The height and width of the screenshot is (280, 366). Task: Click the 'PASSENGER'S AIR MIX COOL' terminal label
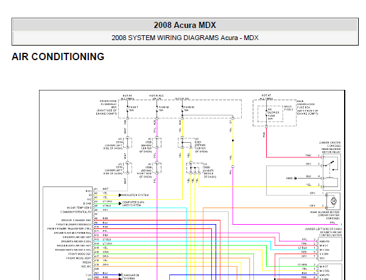(x=73, y=250)
